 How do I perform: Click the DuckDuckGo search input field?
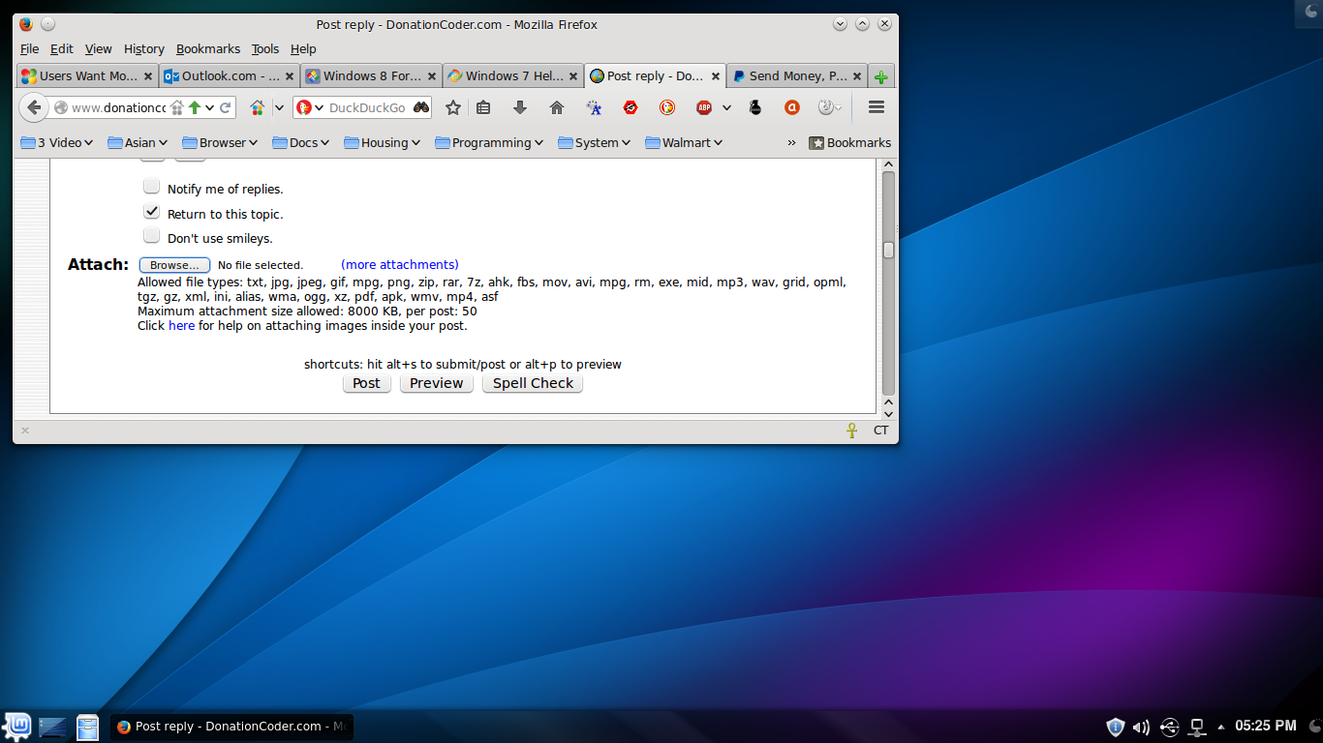[x=369, y=107]
